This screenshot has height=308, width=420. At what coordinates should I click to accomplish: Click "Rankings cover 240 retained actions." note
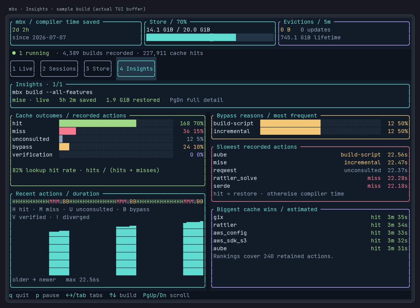click(x=274, y=256)
